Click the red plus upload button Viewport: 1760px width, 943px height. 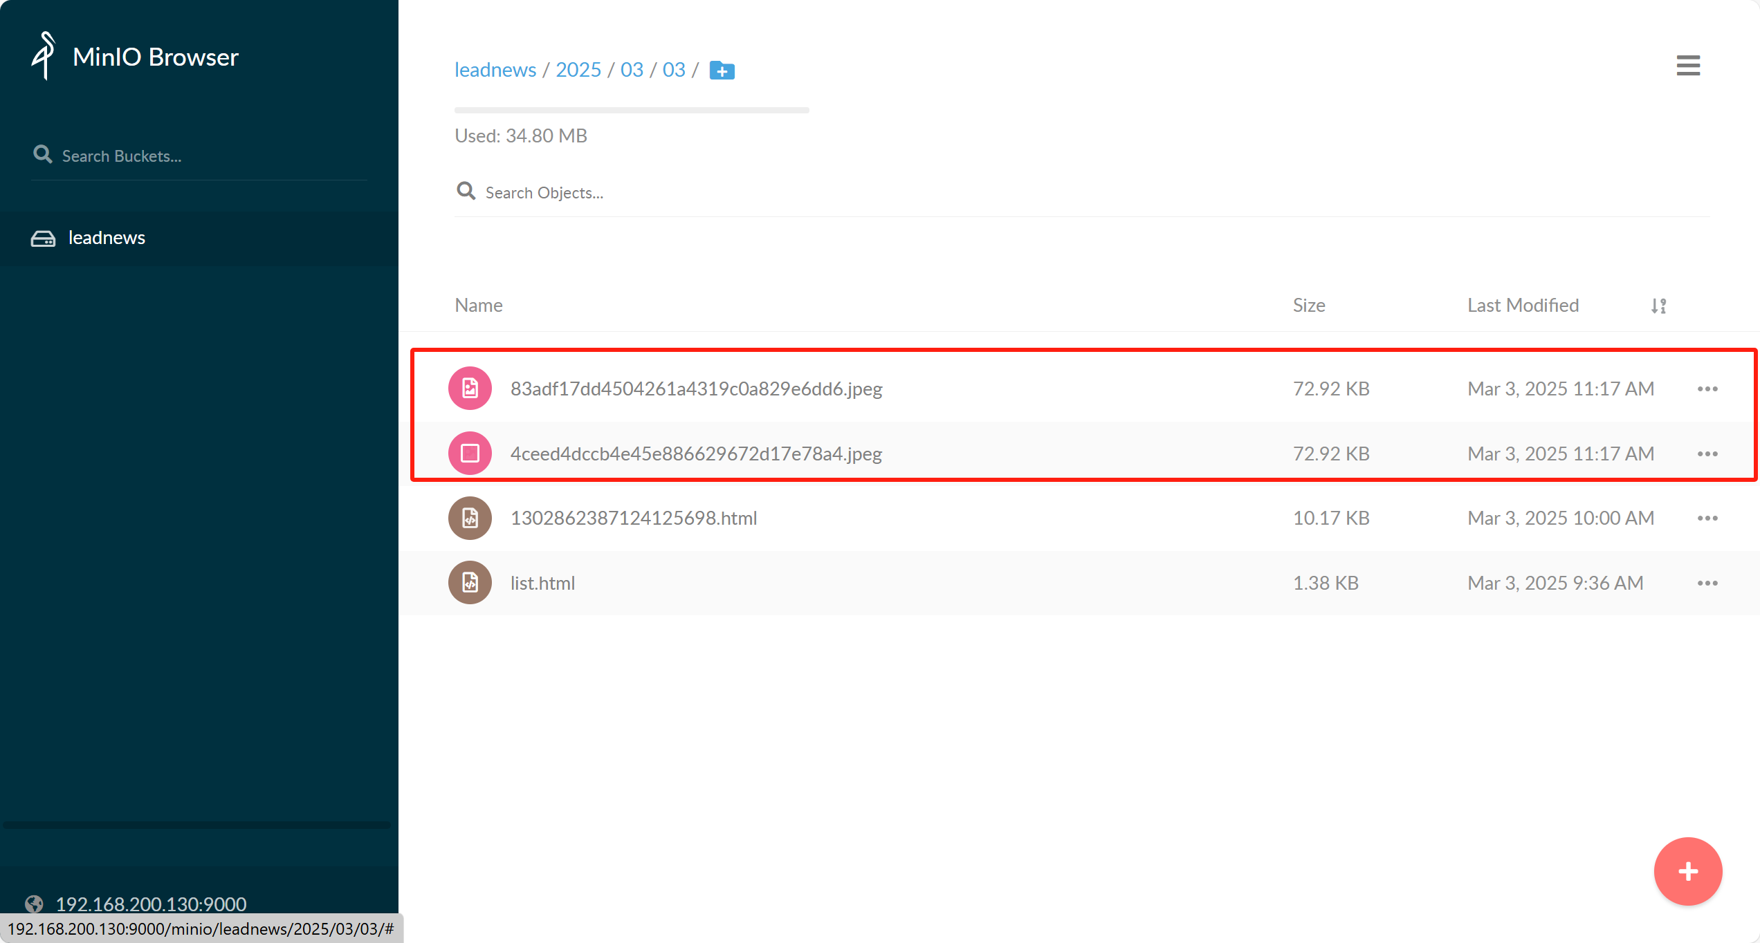coord(1687,870)
